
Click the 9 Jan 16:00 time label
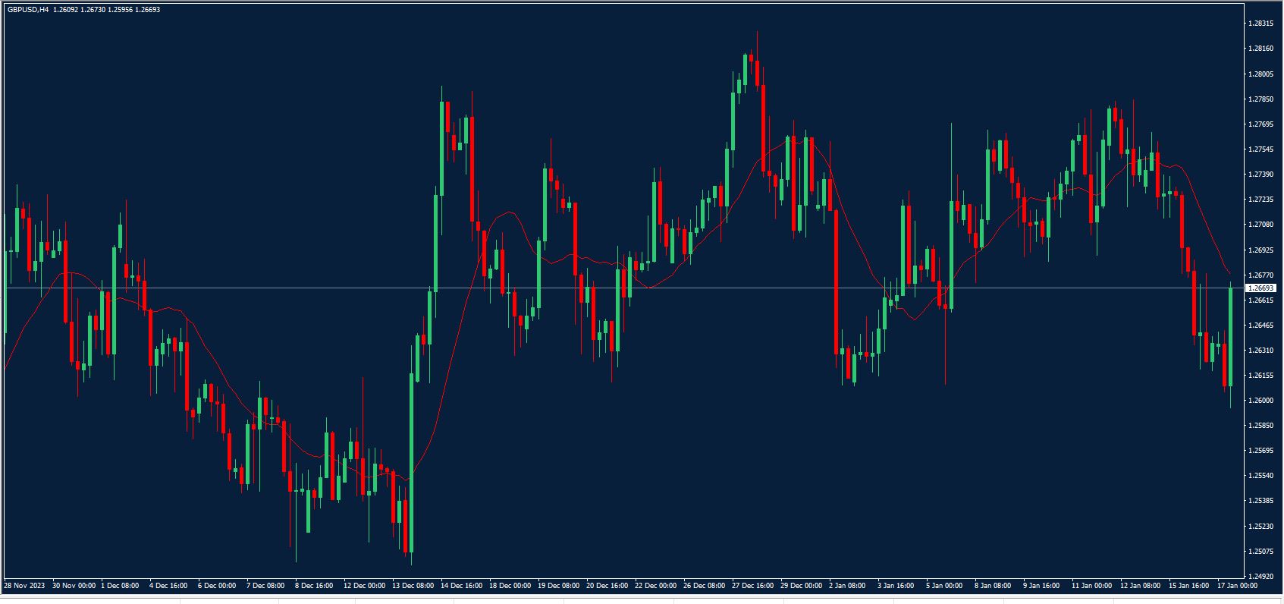point(1041,586)
